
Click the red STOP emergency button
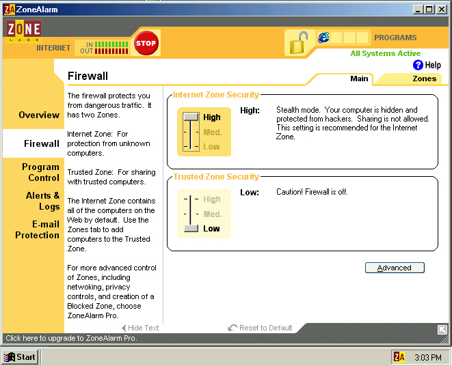pos(146,43)
